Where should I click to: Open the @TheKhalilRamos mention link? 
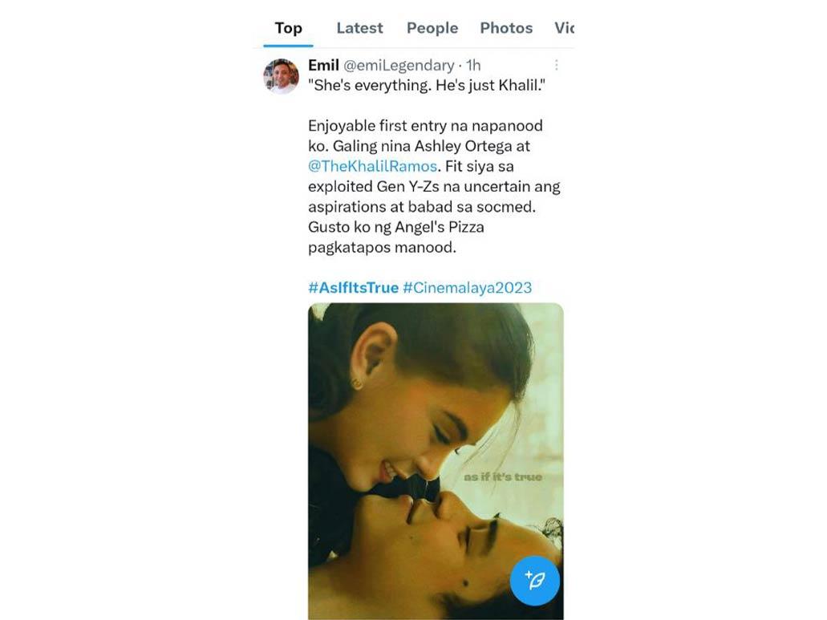[x=373, y=166]
